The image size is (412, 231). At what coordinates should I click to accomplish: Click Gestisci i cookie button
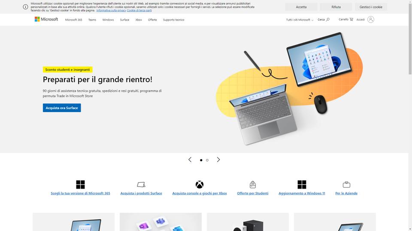pyautogui.click(x=371, y=7)
